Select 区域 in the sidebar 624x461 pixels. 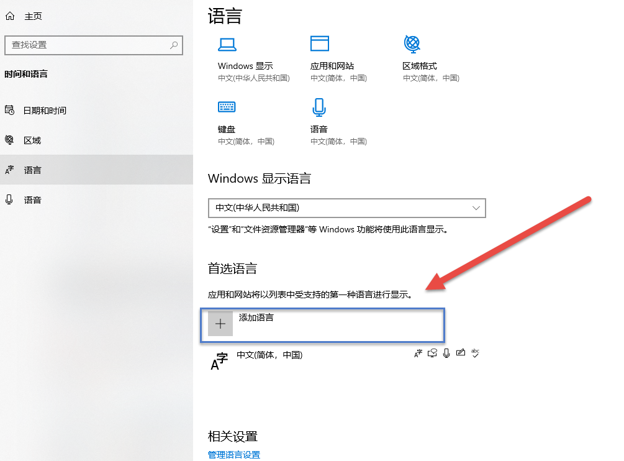32,140
